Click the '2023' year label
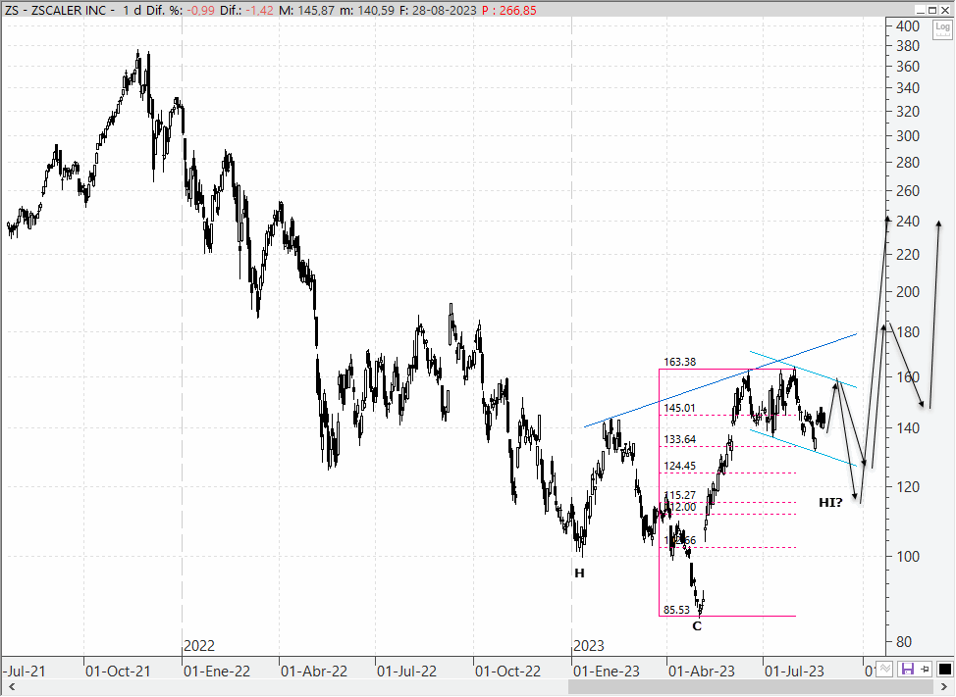 588,645
